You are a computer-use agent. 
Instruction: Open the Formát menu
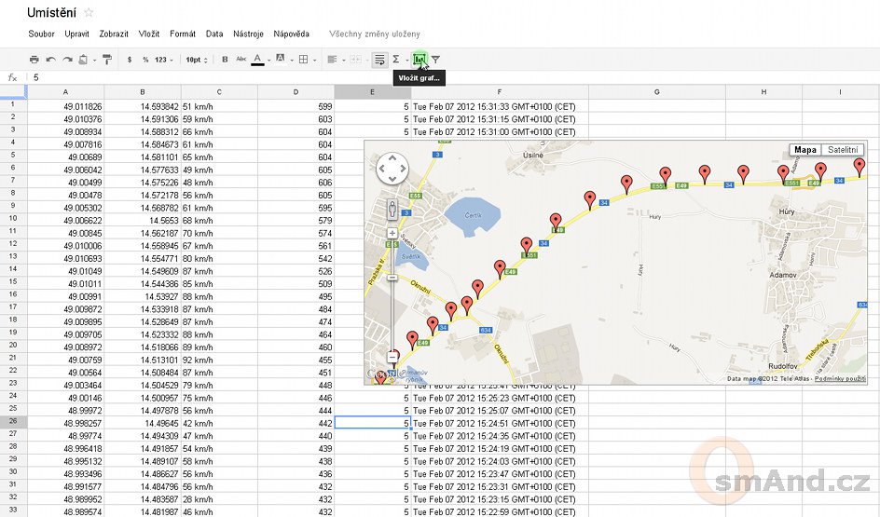pyautogui.click(x=183, y=34)
